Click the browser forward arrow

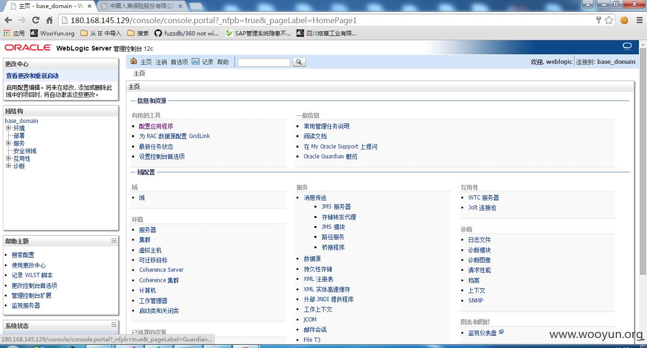(22, 20)
